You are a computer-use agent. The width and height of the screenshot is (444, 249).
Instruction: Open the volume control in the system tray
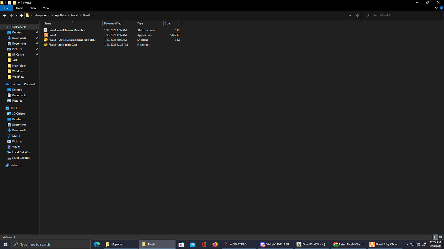coord(418,244)
